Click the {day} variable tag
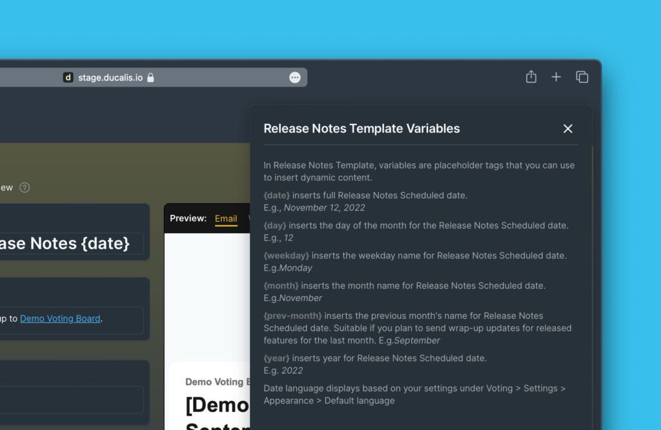661x430 pixels. pyautogui.click(x=275, y=225)
